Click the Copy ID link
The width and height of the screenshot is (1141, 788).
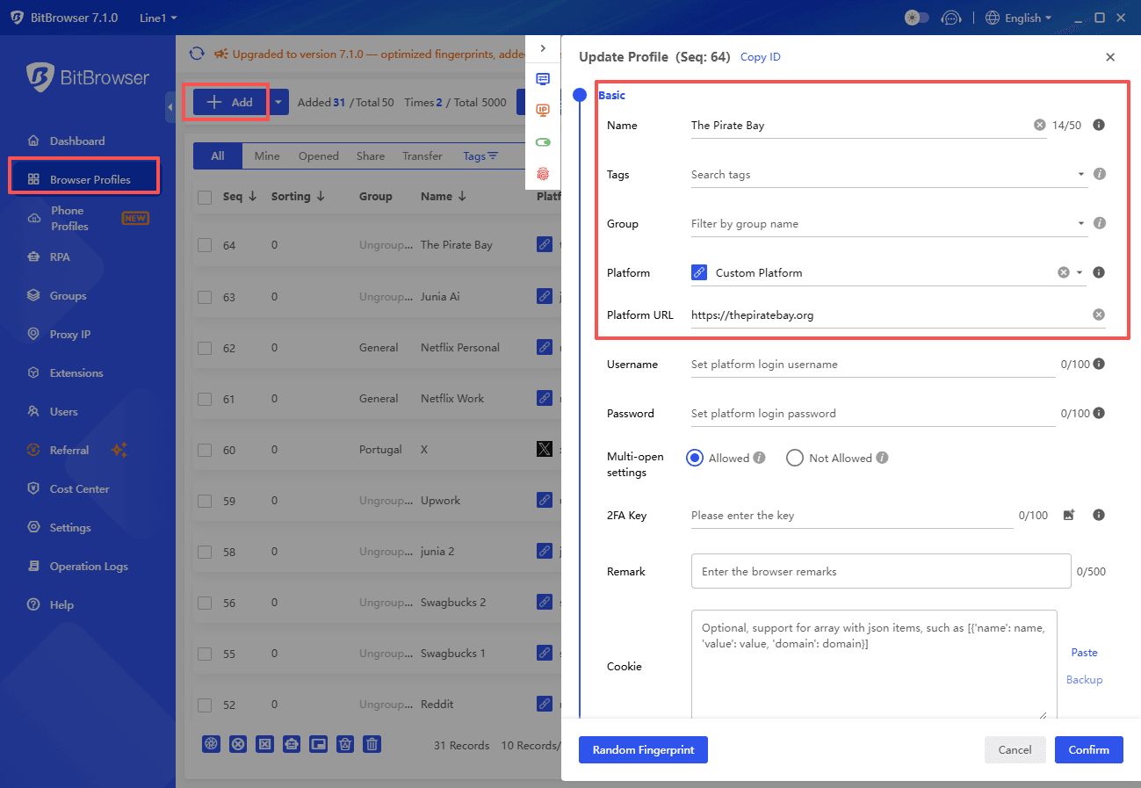760,57
